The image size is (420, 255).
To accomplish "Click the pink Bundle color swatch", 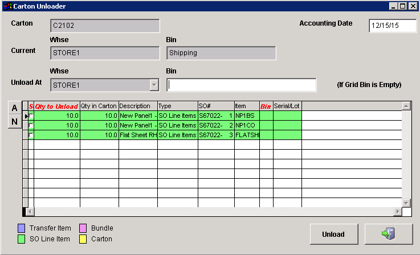I will 81,228.
